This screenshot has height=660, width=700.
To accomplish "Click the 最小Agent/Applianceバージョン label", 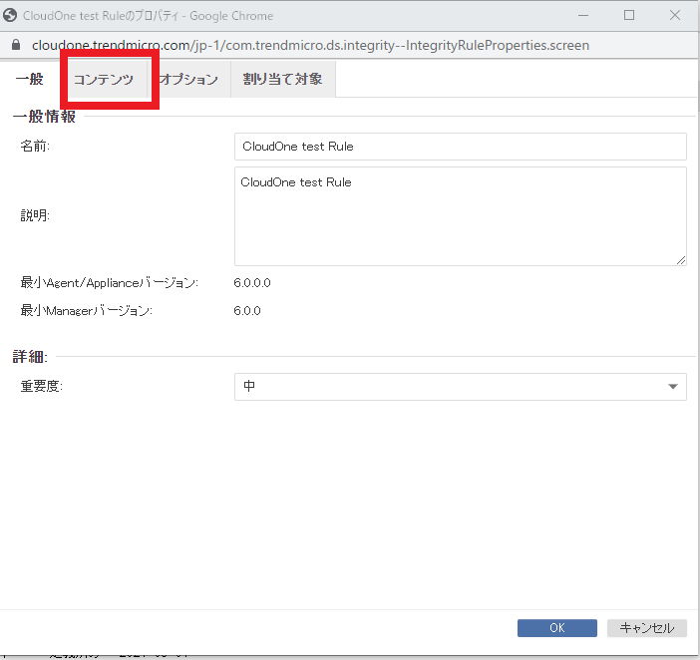I will [x=110, y=283].
